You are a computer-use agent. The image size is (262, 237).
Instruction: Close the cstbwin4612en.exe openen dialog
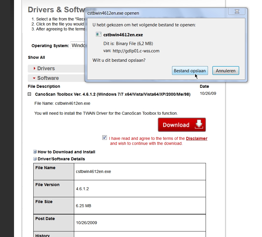point(237,12)
